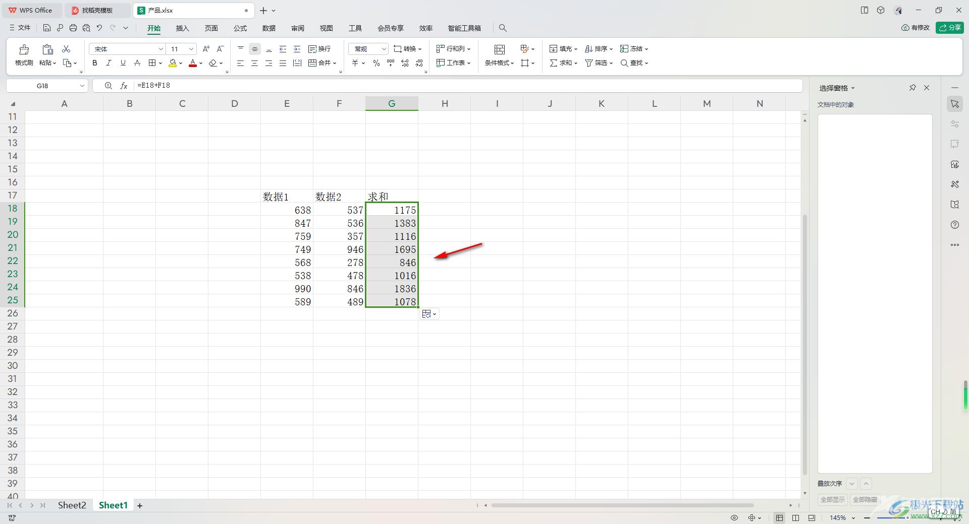
Task: Toggle center horizontal alignment
Action: click(x=255, y=63)
